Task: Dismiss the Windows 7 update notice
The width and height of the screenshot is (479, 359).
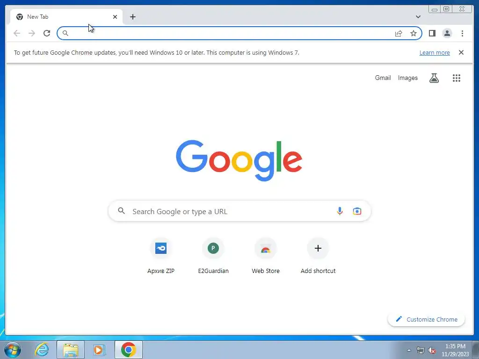Action: [461, 52]
